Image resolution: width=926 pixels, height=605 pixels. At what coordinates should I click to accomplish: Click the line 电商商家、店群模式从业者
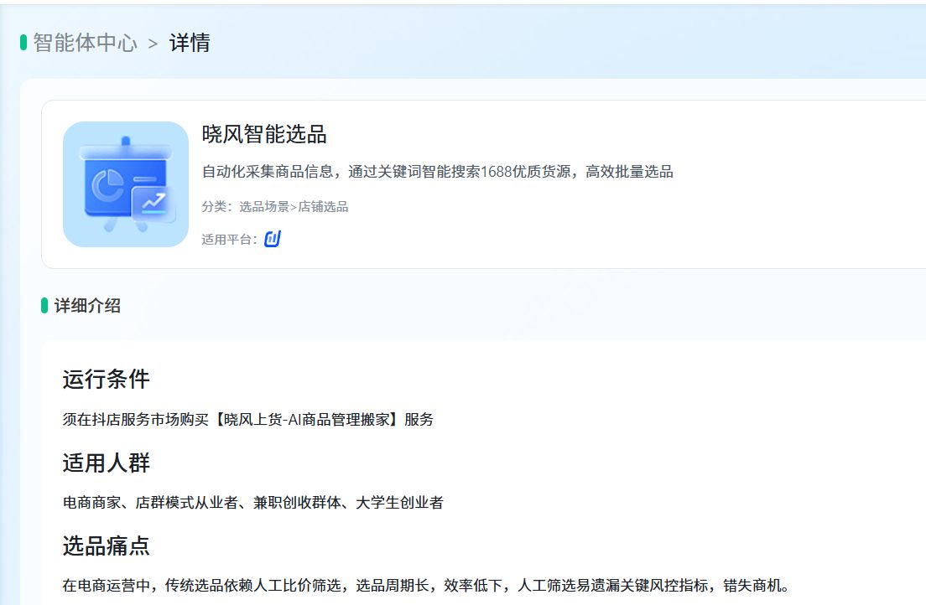coord(252,503)
